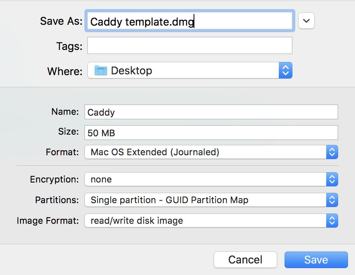Click the blue arrows on the Image Format popup
355x275 pixels.
[332, 220]
